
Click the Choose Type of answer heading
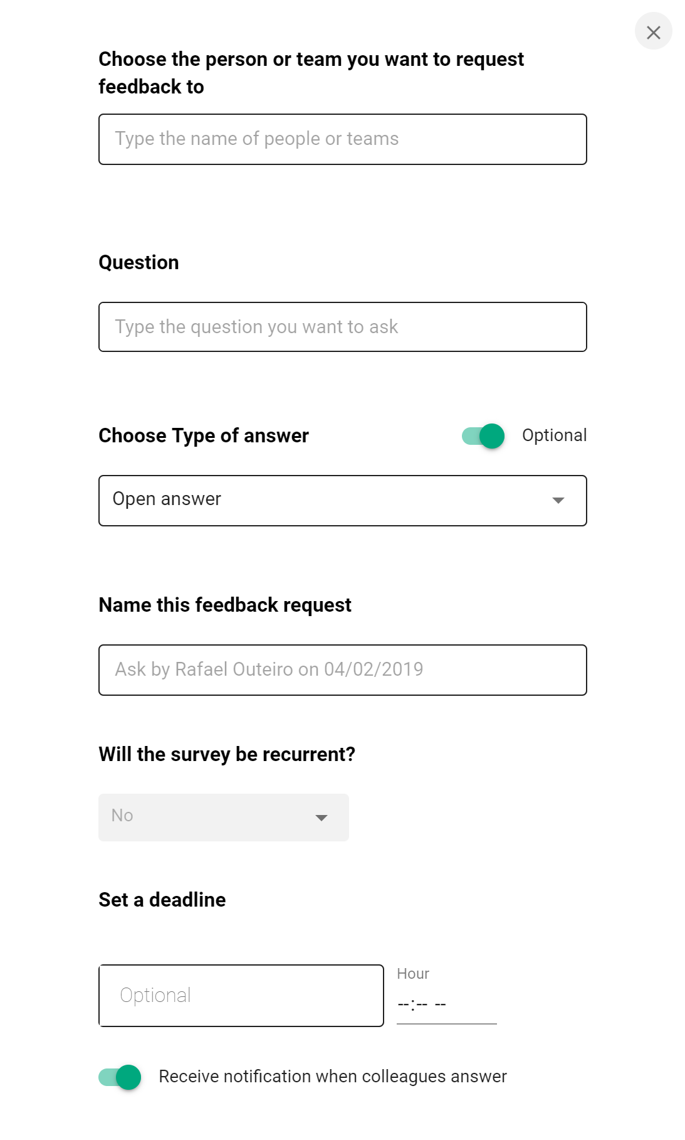point(204,435)
